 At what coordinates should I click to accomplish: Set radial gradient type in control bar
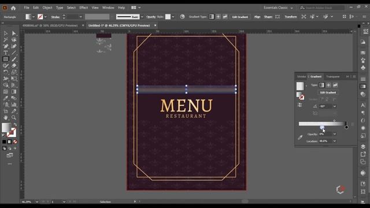(x=218, y=17)
